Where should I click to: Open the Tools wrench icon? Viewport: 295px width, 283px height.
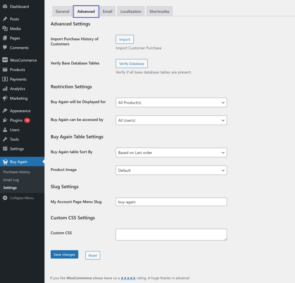click(5, 139)
